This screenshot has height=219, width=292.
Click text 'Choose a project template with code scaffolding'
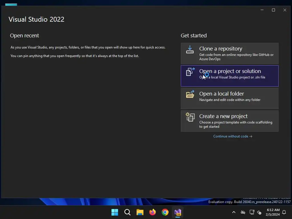[236, 122]
